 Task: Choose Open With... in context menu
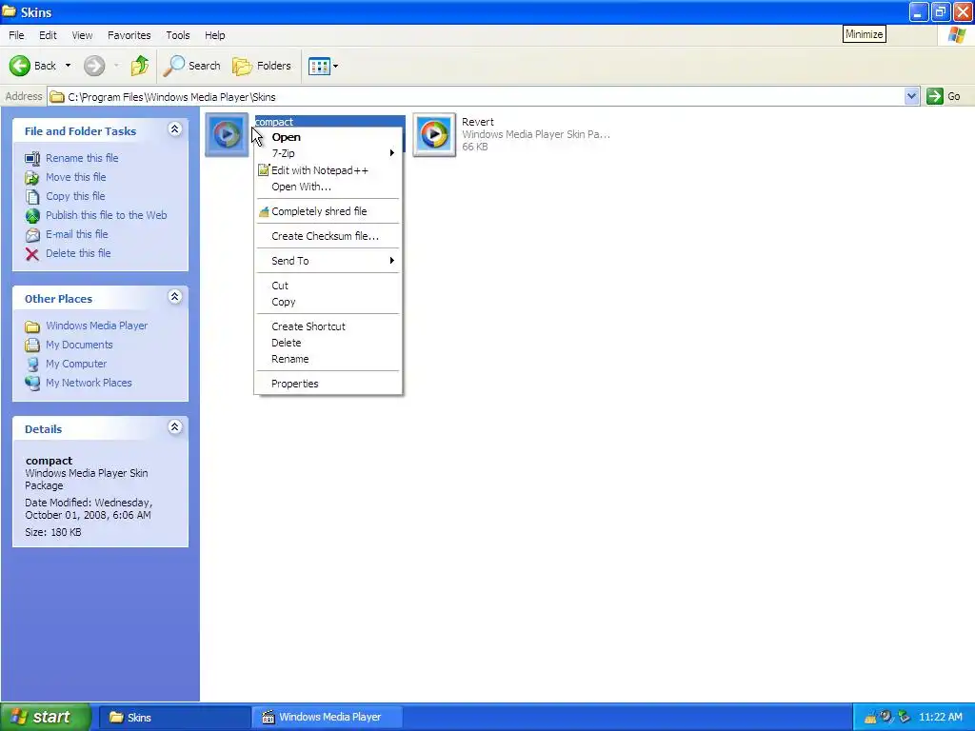point(328,187)
